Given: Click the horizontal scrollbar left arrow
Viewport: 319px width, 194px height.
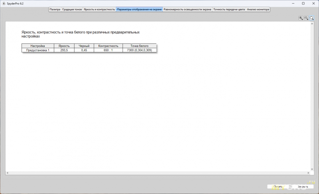Looking at the screenshot, I should tap(7, 173).
